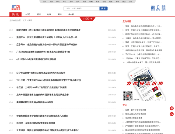The height and width of the screenshot is (134, 175).
Task: Open ranking item 1 突发！格力电器被折价抛售
Action: [x=142, y=26]
